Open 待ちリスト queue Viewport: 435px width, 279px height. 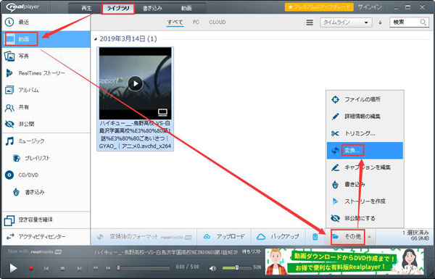(x=252, y=251)
